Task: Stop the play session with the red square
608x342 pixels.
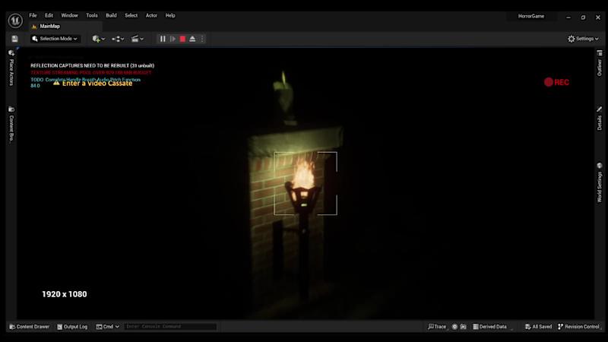Action: pos(182,39)
